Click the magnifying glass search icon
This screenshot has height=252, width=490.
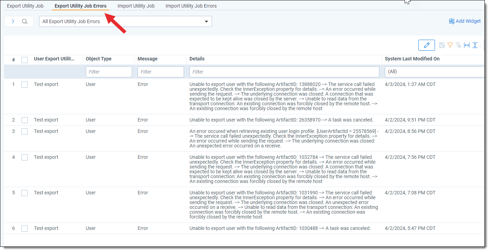click(25, 21)
